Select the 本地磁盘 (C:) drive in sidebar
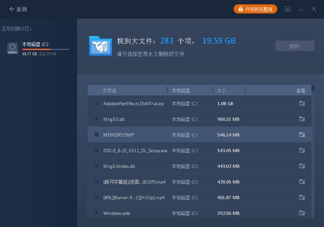 pyautogui.click(x=38, y=49)
